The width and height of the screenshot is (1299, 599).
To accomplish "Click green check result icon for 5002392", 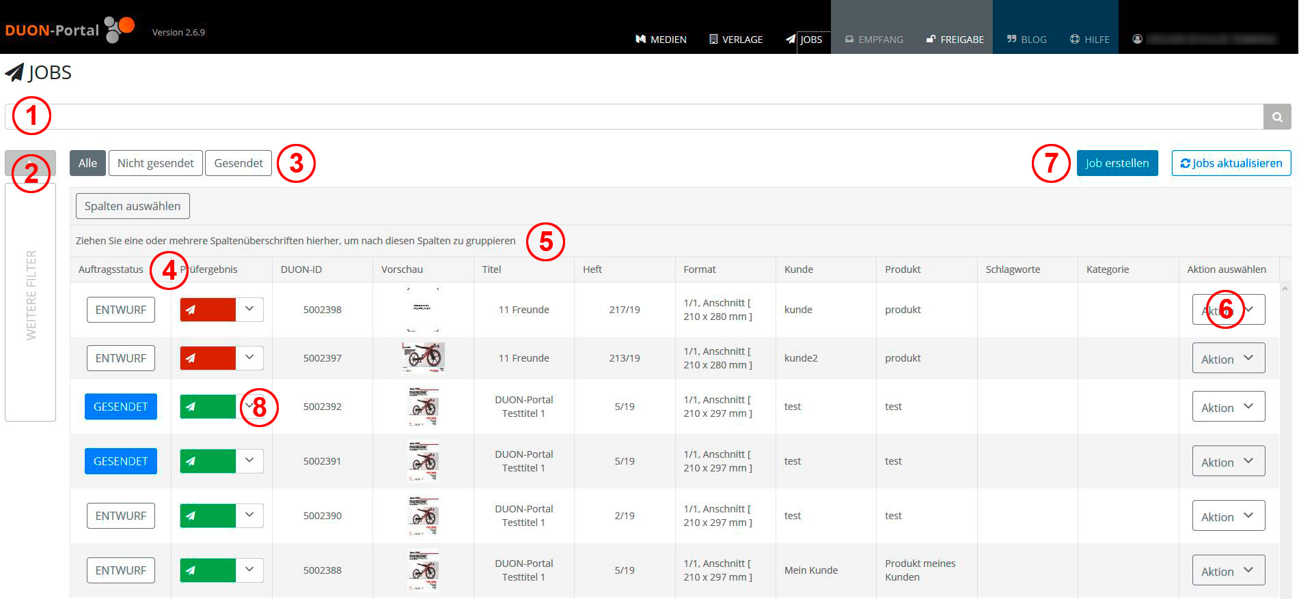I will 208,407.
